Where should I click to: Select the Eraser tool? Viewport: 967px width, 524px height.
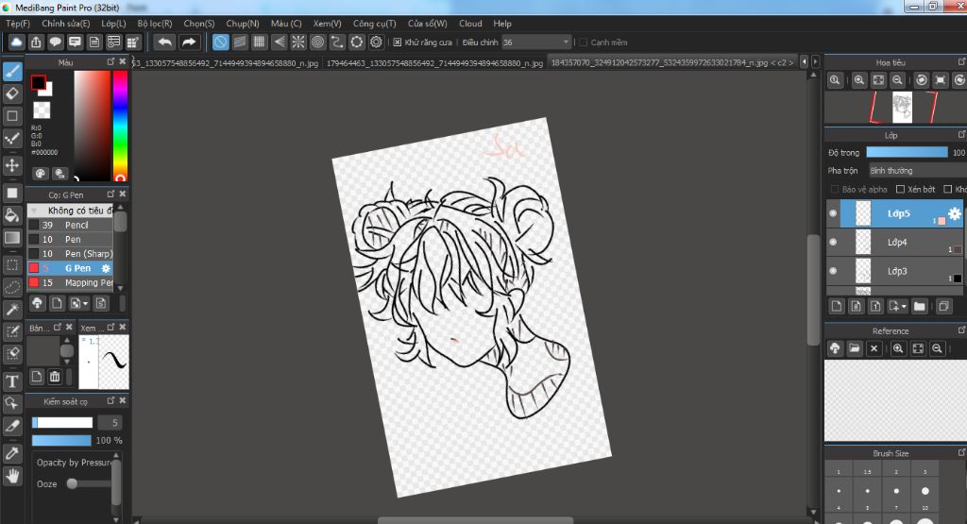coord(12,93)
